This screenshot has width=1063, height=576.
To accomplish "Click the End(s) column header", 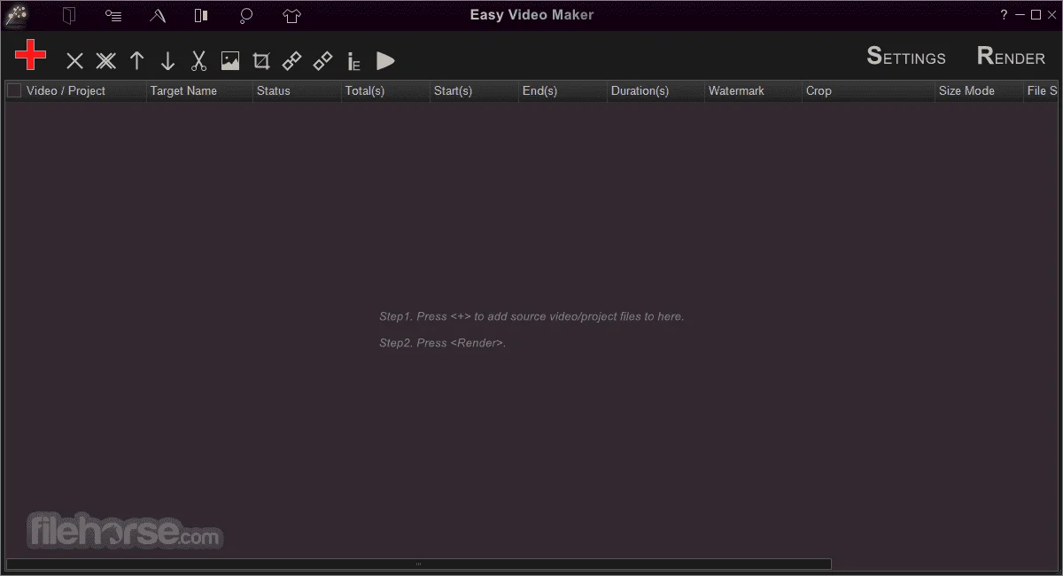I will [563, 90].
